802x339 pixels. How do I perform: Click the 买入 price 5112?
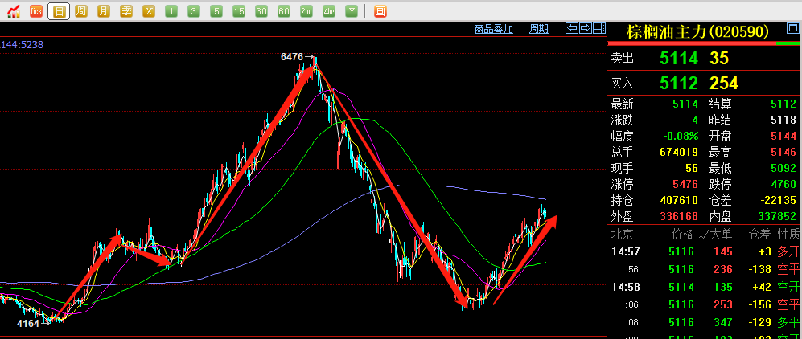679,84
